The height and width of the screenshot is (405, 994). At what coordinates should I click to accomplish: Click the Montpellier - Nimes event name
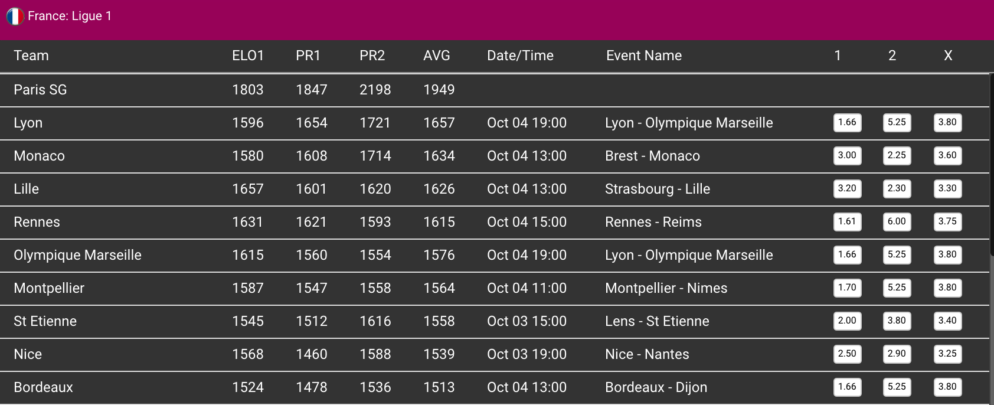(x=666, y=288)
